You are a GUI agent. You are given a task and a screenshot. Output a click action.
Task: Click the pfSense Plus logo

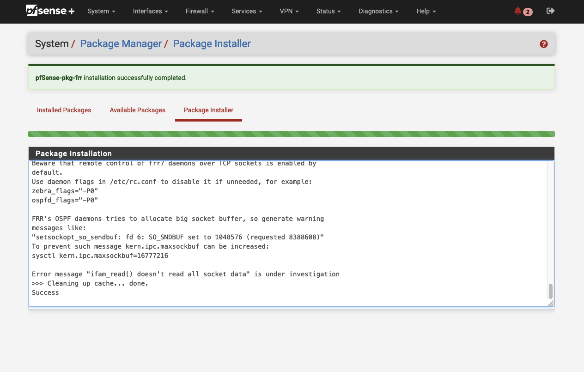[50, 11]
